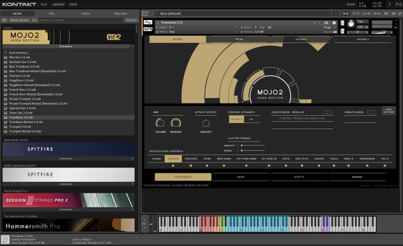Click next multi preset arrow

336,13
